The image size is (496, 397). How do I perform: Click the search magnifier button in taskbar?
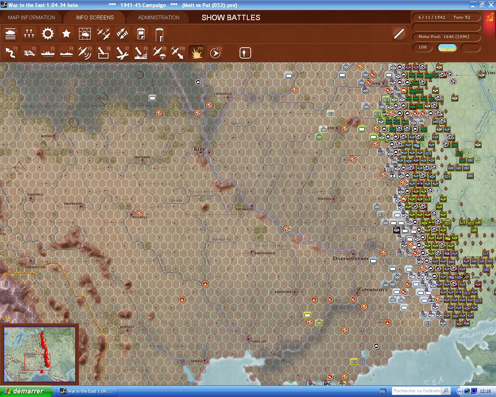coord(446,391)
